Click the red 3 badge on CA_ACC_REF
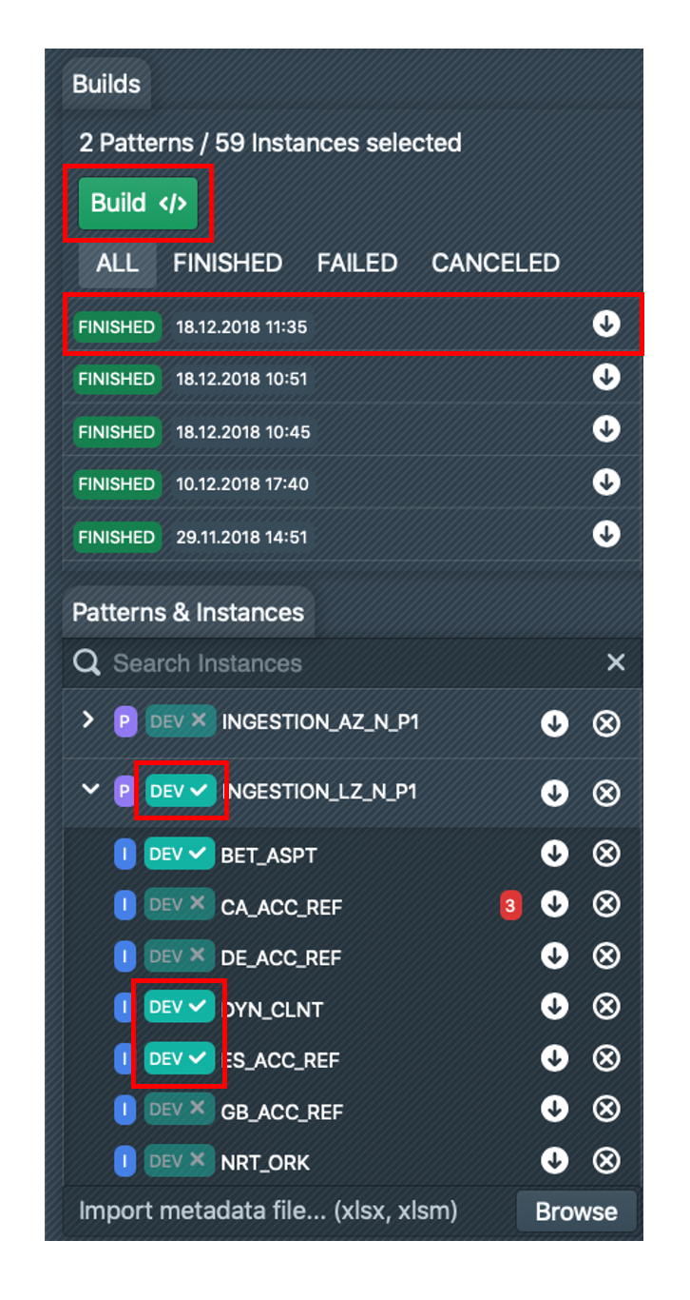Image resolution: width=690 pixels, height=1300 pixels. tap(510, 905)
